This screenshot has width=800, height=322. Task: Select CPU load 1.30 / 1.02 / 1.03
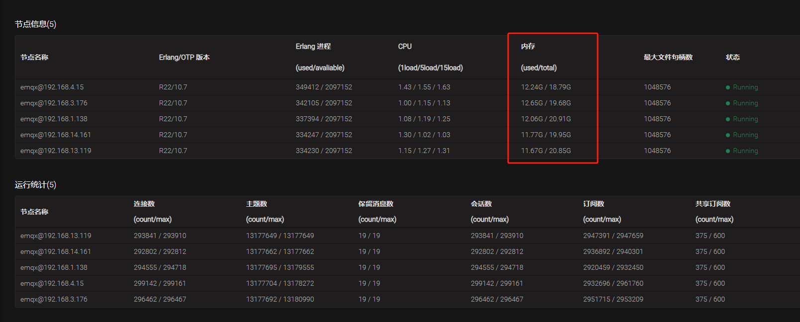[x=424, y=135]
